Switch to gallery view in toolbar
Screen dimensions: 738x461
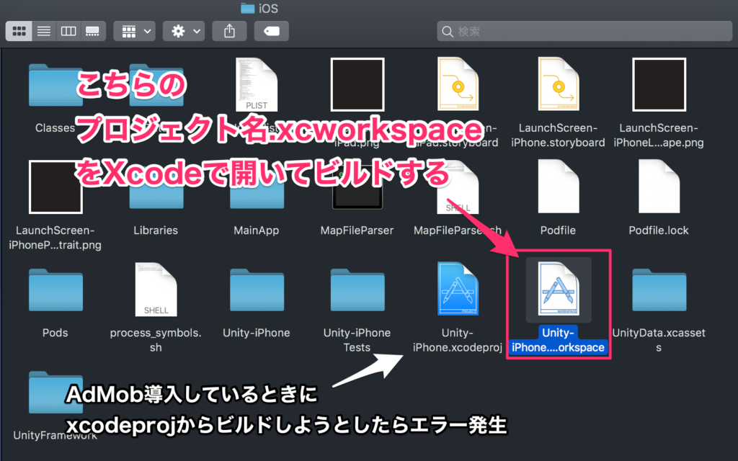[x=93, y=32]
